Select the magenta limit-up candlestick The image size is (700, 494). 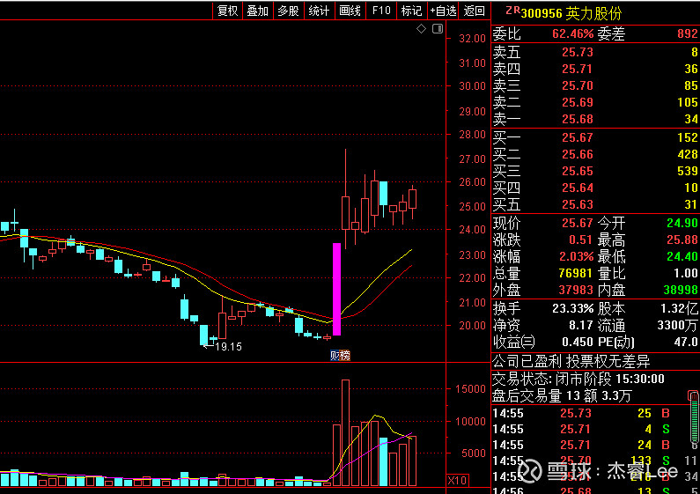point(337,289)
